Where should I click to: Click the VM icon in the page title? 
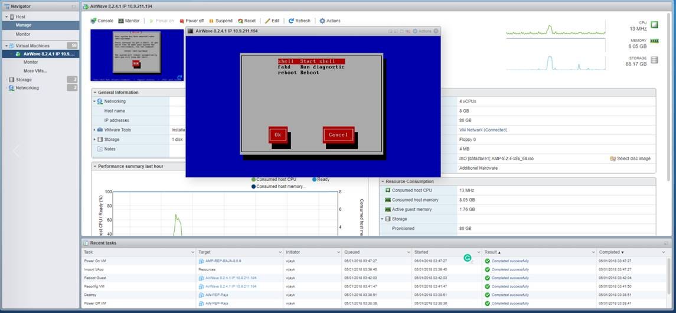point(86,6)
